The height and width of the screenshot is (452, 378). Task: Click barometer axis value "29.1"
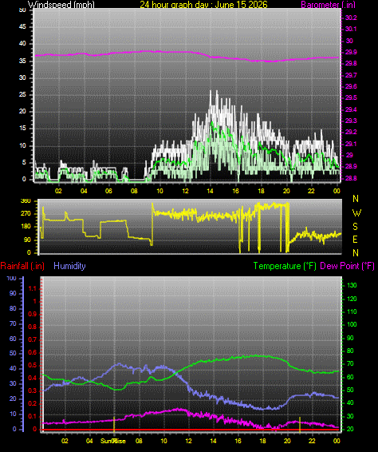coord(351,144)
